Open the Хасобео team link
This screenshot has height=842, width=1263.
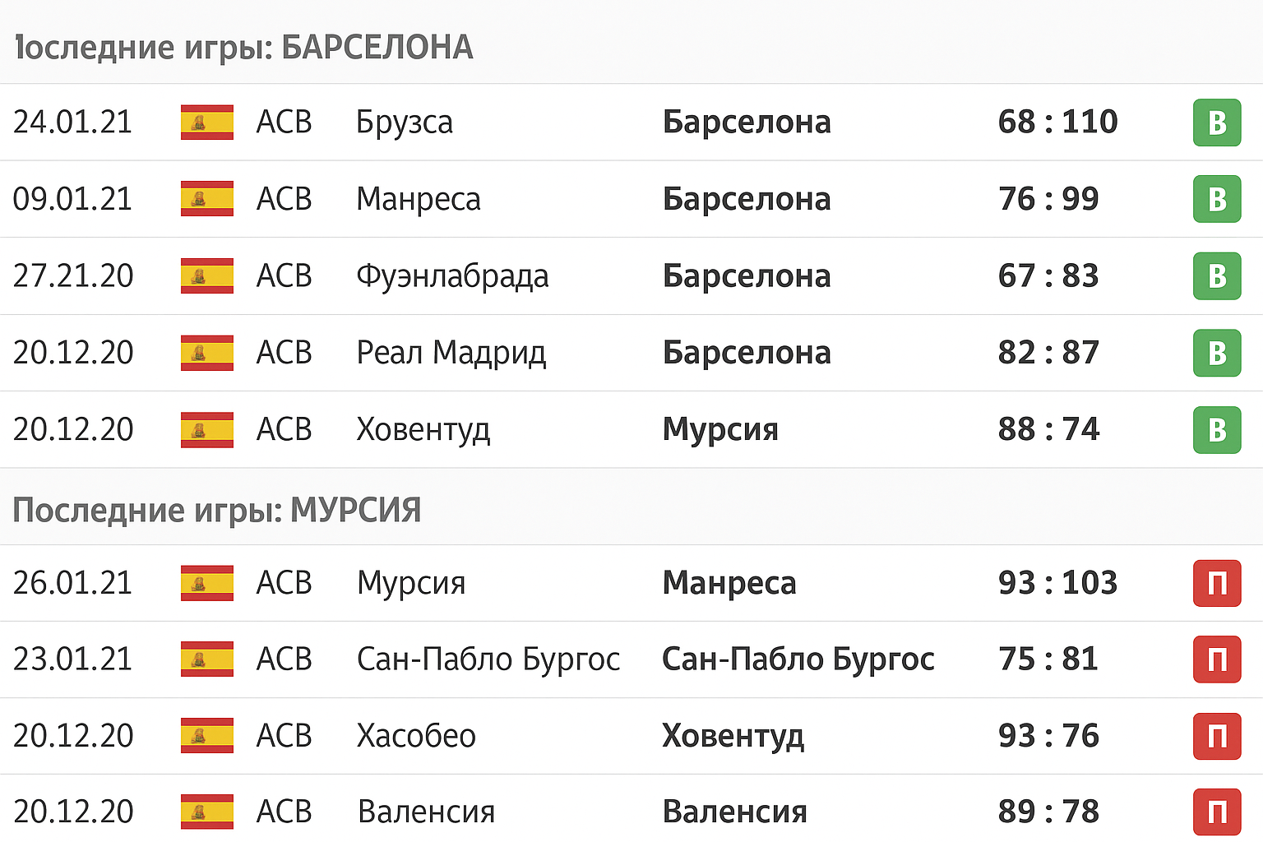416,736
